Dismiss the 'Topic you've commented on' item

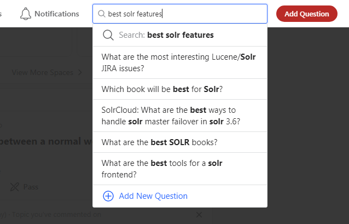(199, 215)
